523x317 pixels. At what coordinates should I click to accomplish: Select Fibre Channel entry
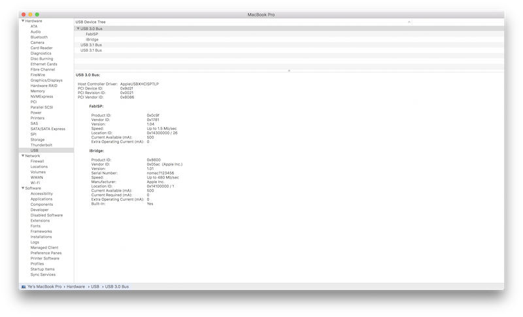pyautogui.click(x=42, y=69)
